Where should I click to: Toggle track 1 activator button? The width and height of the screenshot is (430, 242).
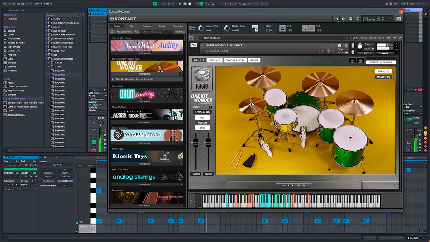coord(94,142)
